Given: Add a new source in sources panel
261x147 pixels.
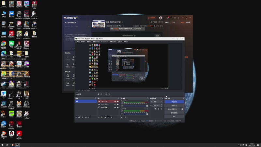Looking at the screenshot, I should (99, 117).
